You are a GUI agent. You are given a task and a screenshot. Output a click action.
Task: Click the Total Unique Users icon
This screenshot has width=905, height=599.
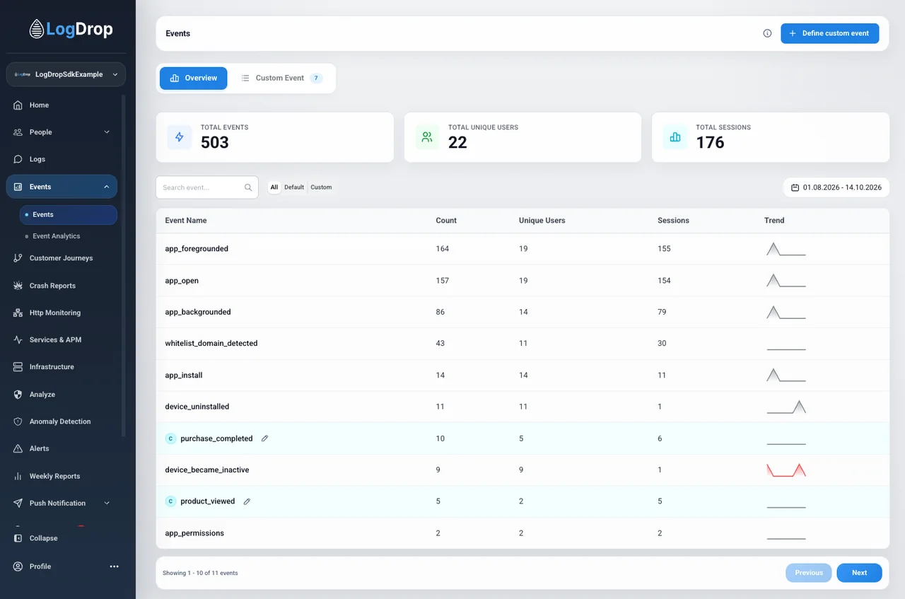click(x=427, y=137)
